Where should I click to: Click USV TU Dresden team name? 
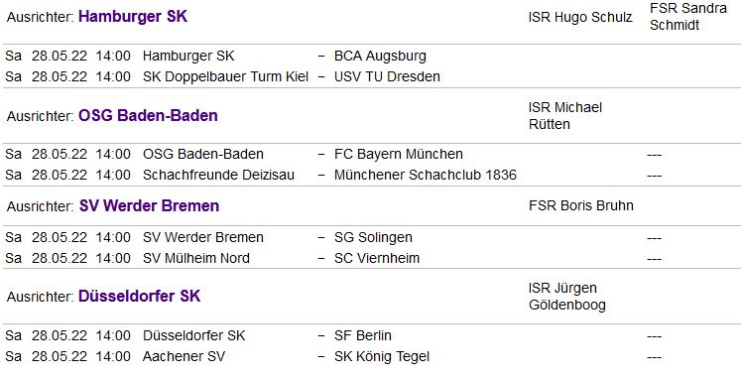click(387, 76)
